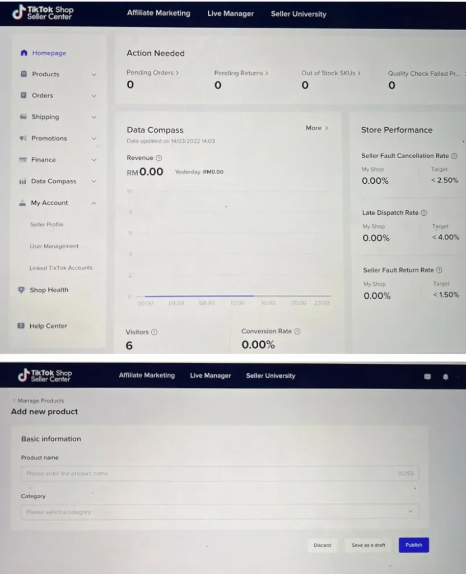Expand the Orders sidebar section
The image size is (466, 574).
pos(94,96)
